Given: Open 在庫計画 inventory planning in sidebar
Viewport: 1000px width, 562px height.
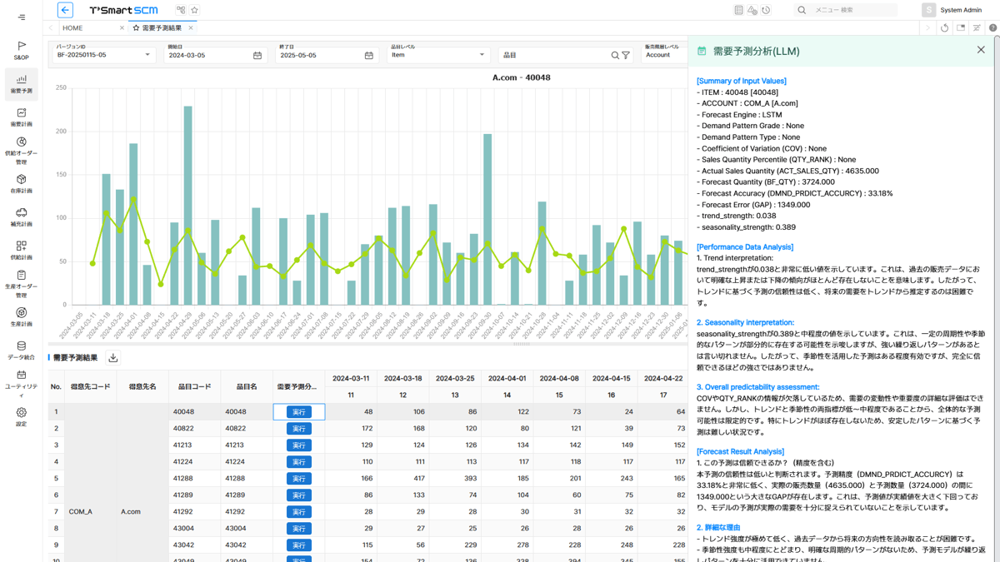Looking at the screenshot, I should pyautogui.click(x=22, y=184).
